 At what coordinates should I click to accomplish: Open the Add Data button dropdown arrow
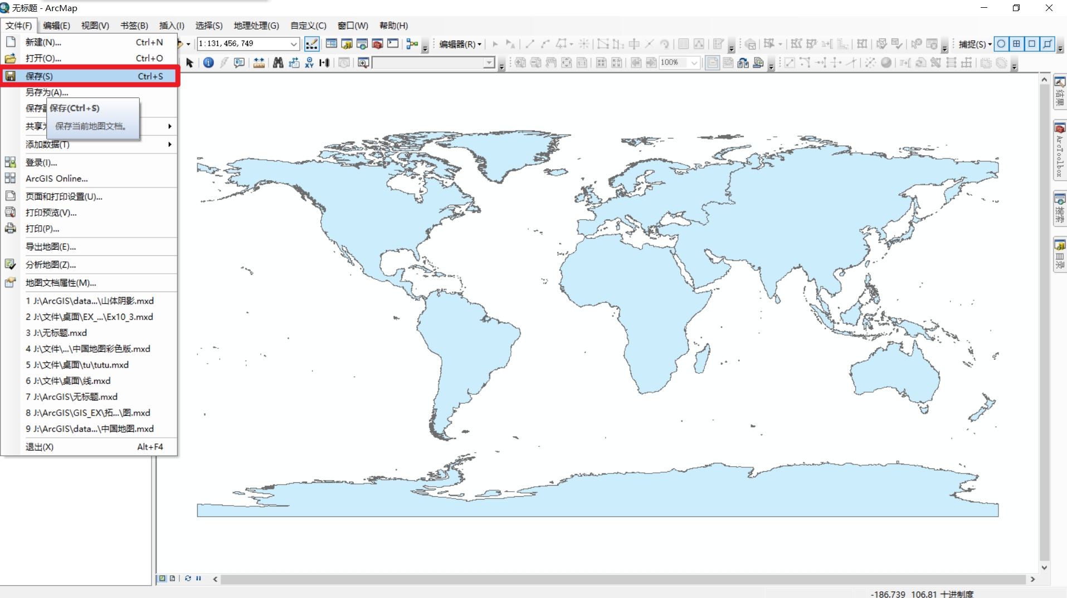tap(188, 44)
